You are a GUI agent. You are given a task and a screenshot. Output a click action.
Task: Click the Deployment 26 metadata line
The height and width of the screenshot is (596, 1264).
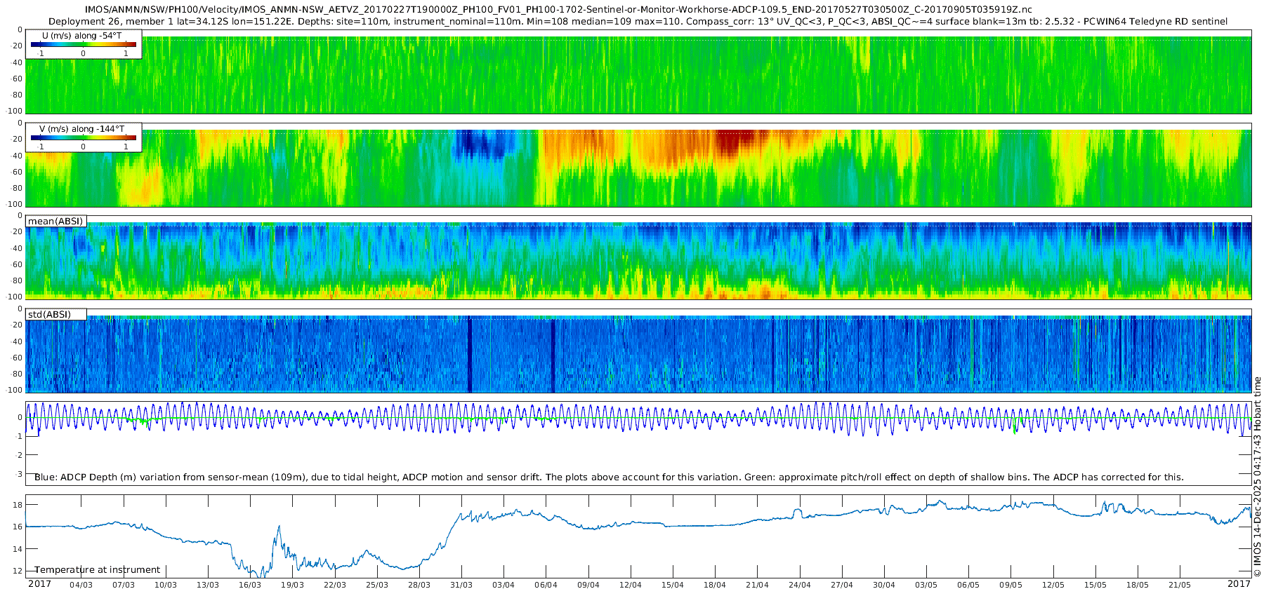[638, 22]
